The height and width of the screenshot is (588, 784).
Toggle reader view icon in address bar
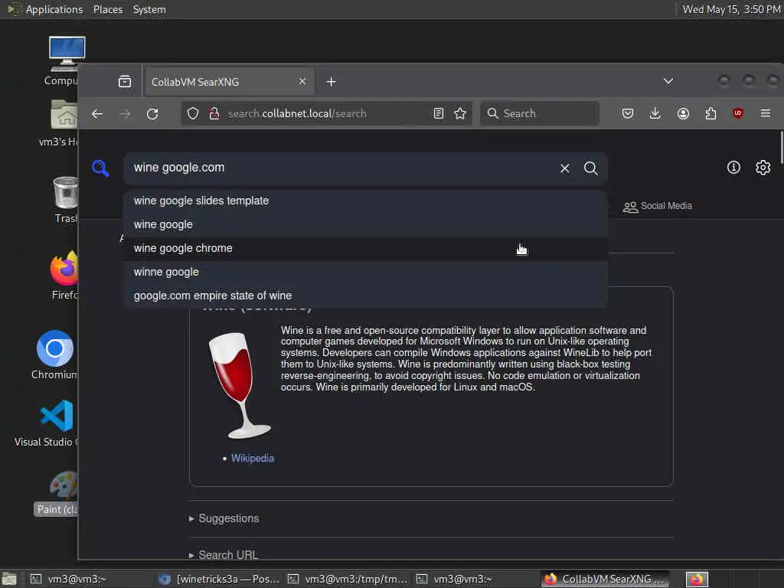click(439, 113)
